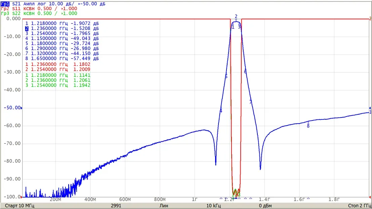Viewport: 372px width, 209px height.
Task: Select green marker row with value 1.1141
Action: 58,75
